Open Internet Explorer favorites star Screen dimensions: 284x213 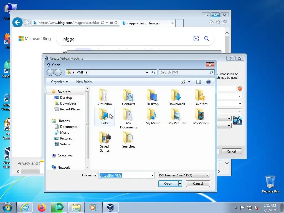[x=218, y=22]
